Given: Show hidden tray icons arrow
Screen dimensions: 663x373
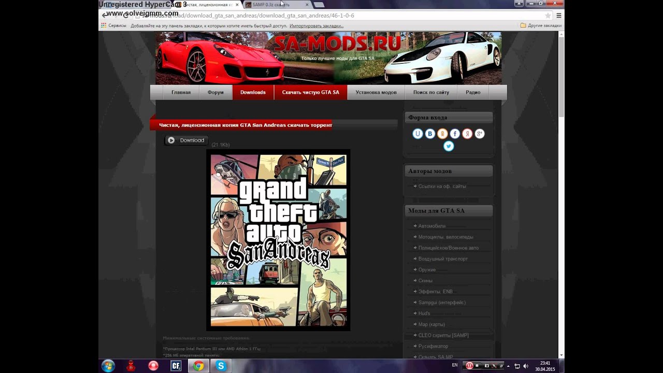Looking at the screenshot, I should pyautogui.click(x=509, y=366).
